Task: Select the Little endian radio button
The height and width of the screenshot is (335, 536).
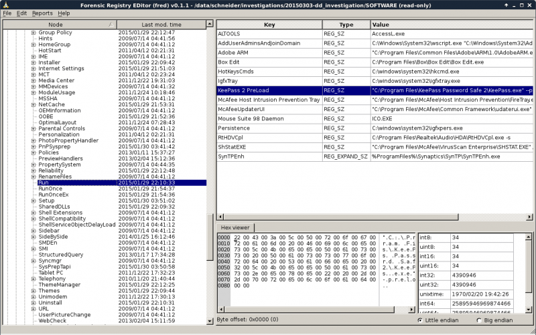Action: point(420,320)
